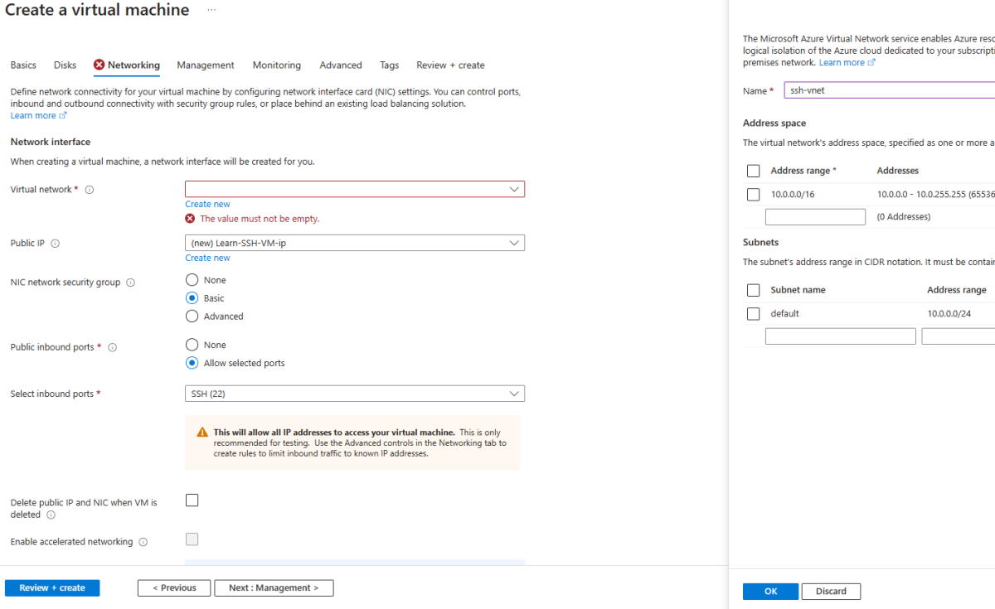Click the Next : Management button
This screenshot has width=995, height=609.
274,587
